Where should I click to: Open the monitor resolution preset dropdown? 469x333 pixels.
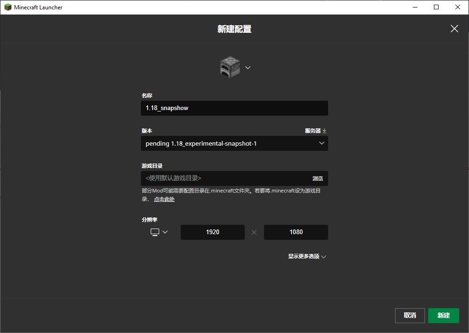point(159,232)
